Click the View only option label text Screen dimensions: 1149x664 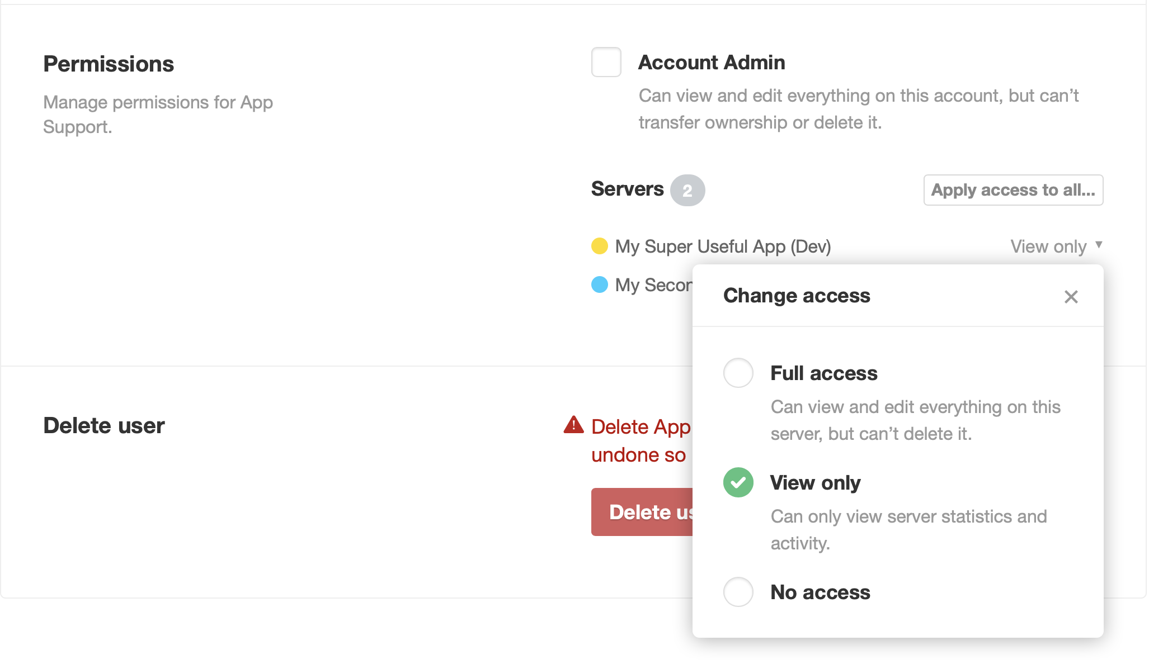tap(815, 482)
